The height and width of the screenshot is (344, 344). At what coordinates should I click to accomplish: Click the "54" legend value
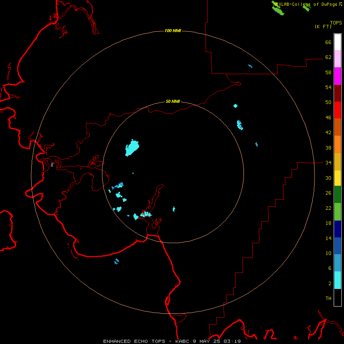pos(328,87)
